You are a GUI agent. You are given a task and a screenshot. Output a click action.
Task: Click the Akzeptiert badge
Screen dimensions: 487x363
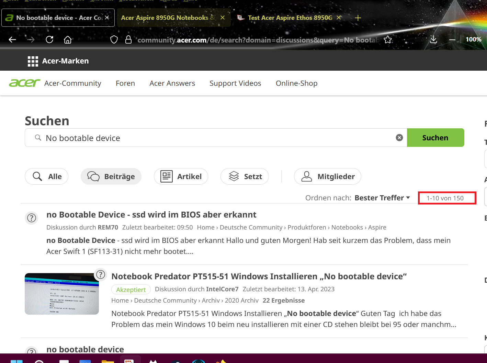pos(131,290)
